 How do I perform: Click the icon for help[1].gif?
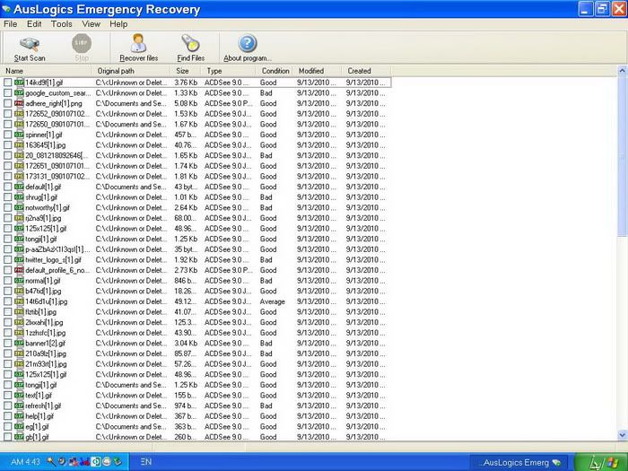(x=19, y=416)
